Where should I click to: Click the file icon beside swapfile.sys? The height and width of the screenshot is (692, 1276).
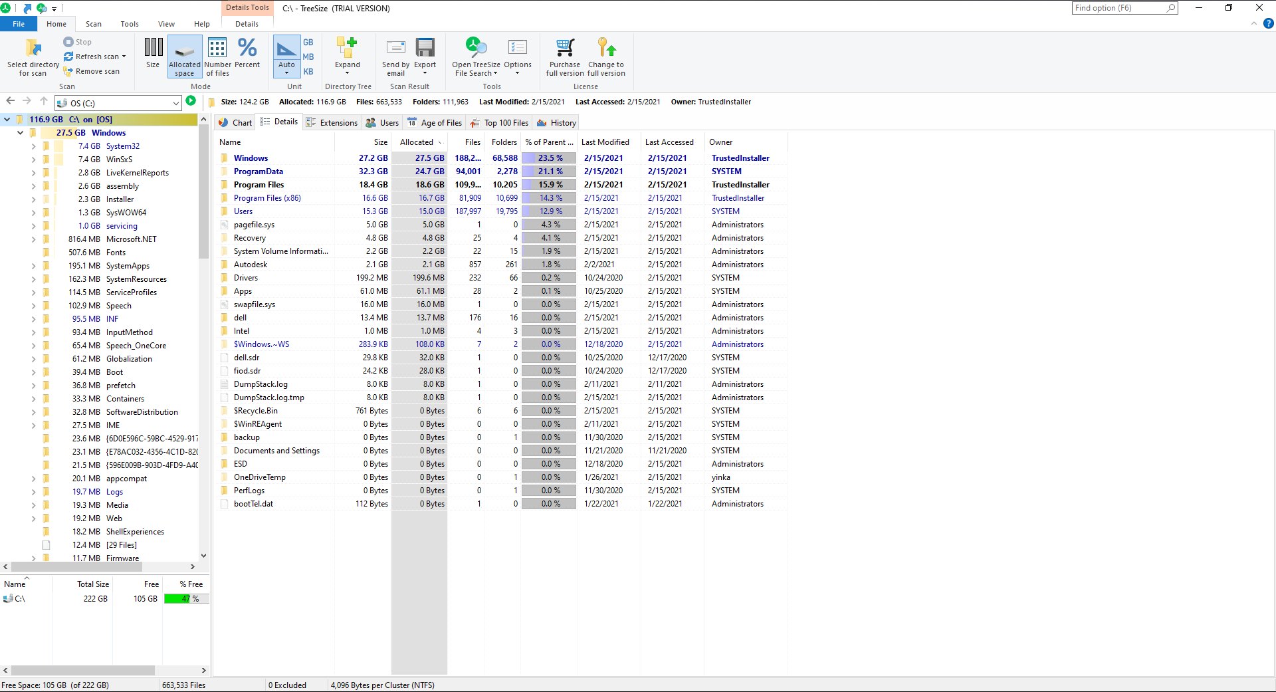point(225,304)
